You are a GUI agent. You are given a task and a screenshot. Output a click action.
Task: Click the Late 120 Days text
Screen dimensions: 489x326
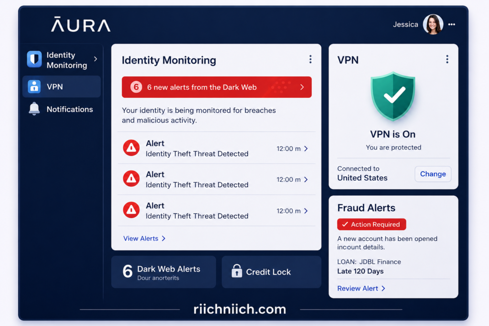click(360, 271)
